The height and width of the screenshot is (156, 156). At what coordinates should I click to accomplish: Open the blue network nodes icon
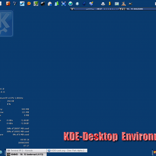coord(64,4)
